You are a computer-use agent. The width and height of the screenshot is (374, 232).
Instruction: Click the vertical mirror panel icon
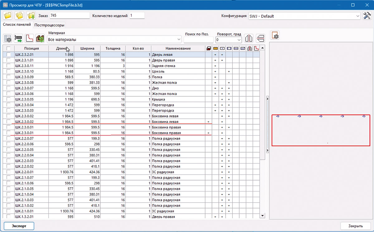pyautogui.click(x=248, y=38)
